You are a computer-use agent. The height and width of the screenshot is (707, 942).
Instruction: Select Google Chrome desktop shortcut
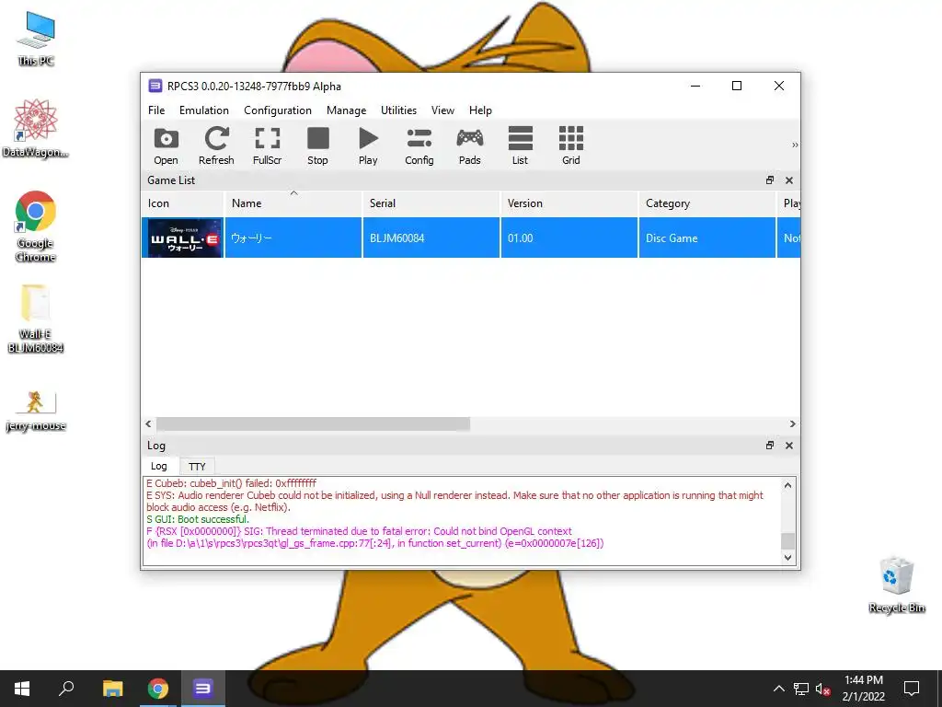click(x=36, y=226)
